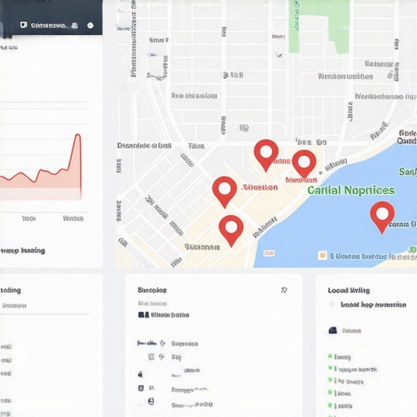Viewport: 417px width, 417px height.
Task: Select the red pin left of the green map label
Action: coord(225,192)
